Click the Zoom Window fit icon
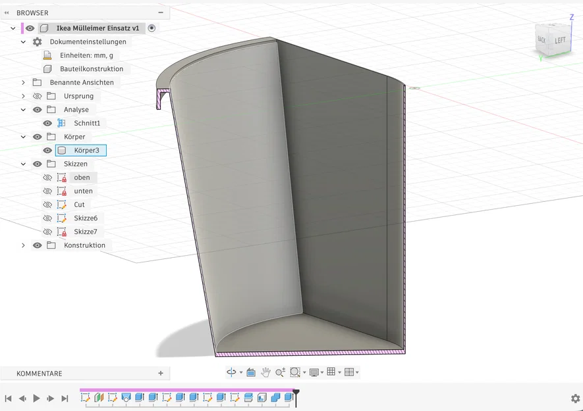Image resolution: width=583 pixels, height=411 pixels. tap(295, 372)
